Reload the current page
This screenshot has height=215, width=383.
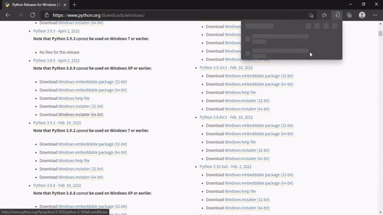[x=33, y=15]
